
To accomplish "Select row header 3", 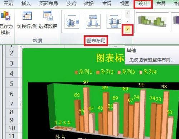I will coord(11,63).
